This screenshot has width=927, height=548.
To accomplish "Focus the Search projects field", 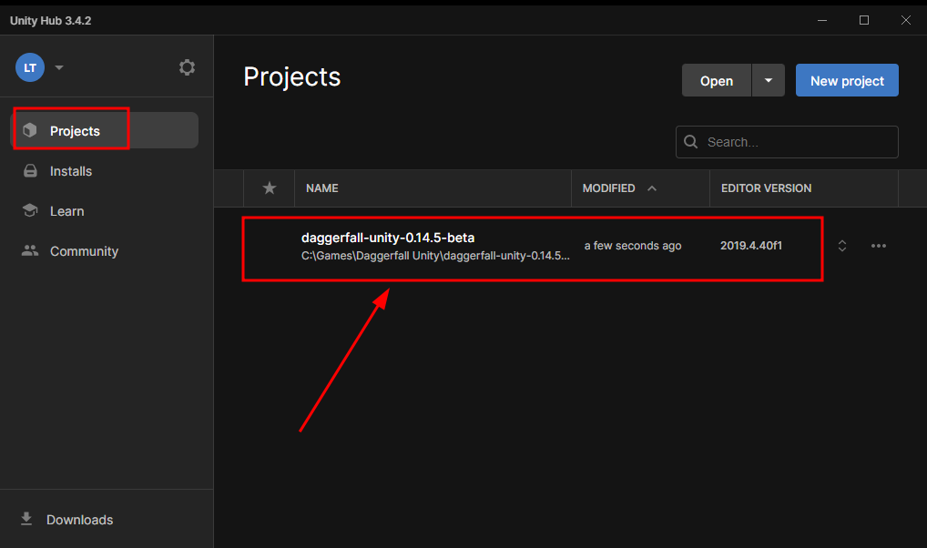I will click(787, 142).
